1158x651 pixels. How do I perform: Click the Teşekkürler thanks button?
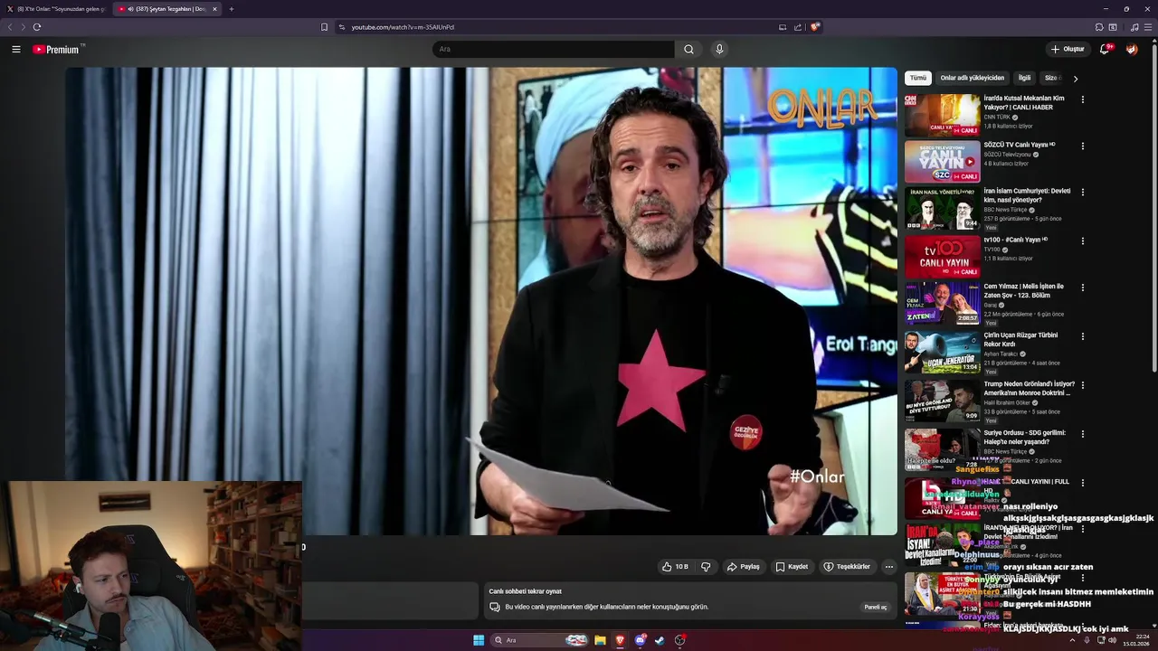coord(846,567)
